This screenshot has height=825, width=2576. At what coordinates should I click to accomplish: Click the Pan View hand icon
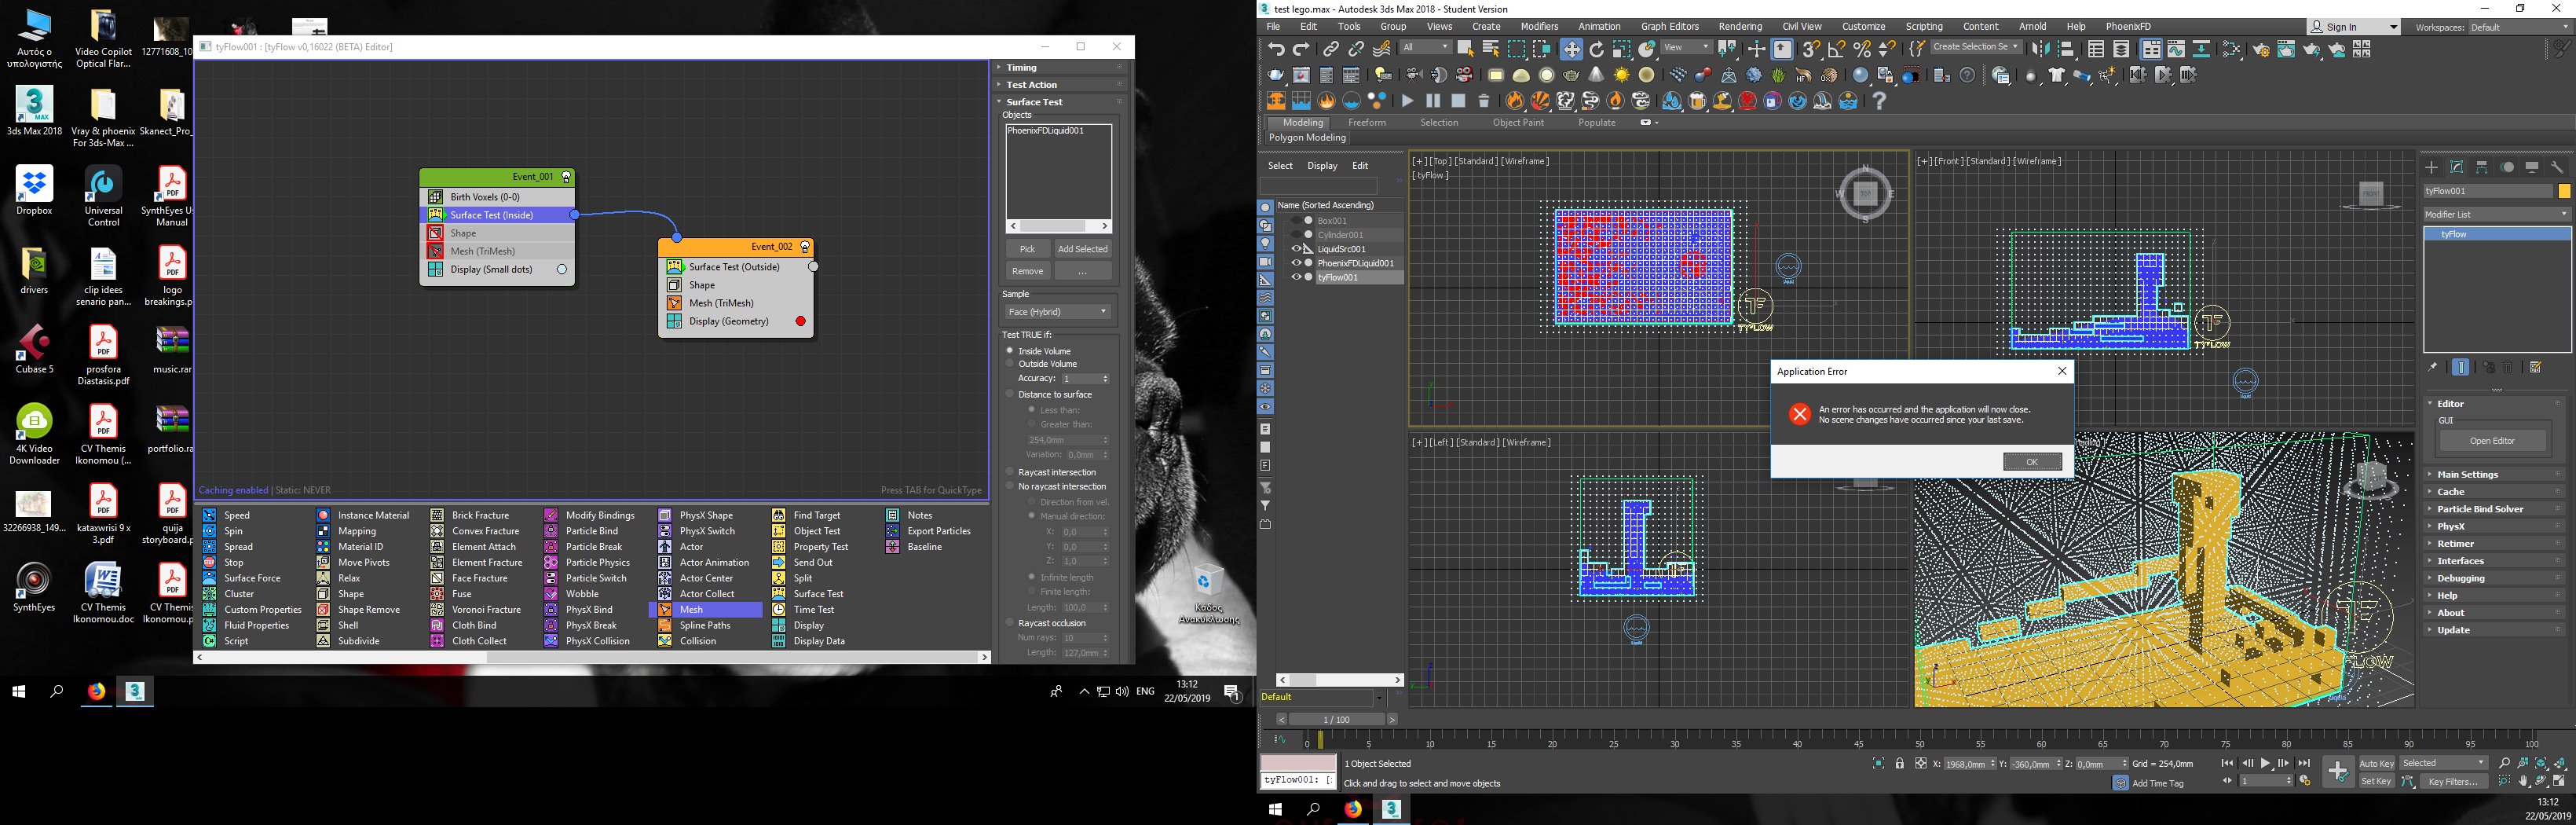(2523, 781)
